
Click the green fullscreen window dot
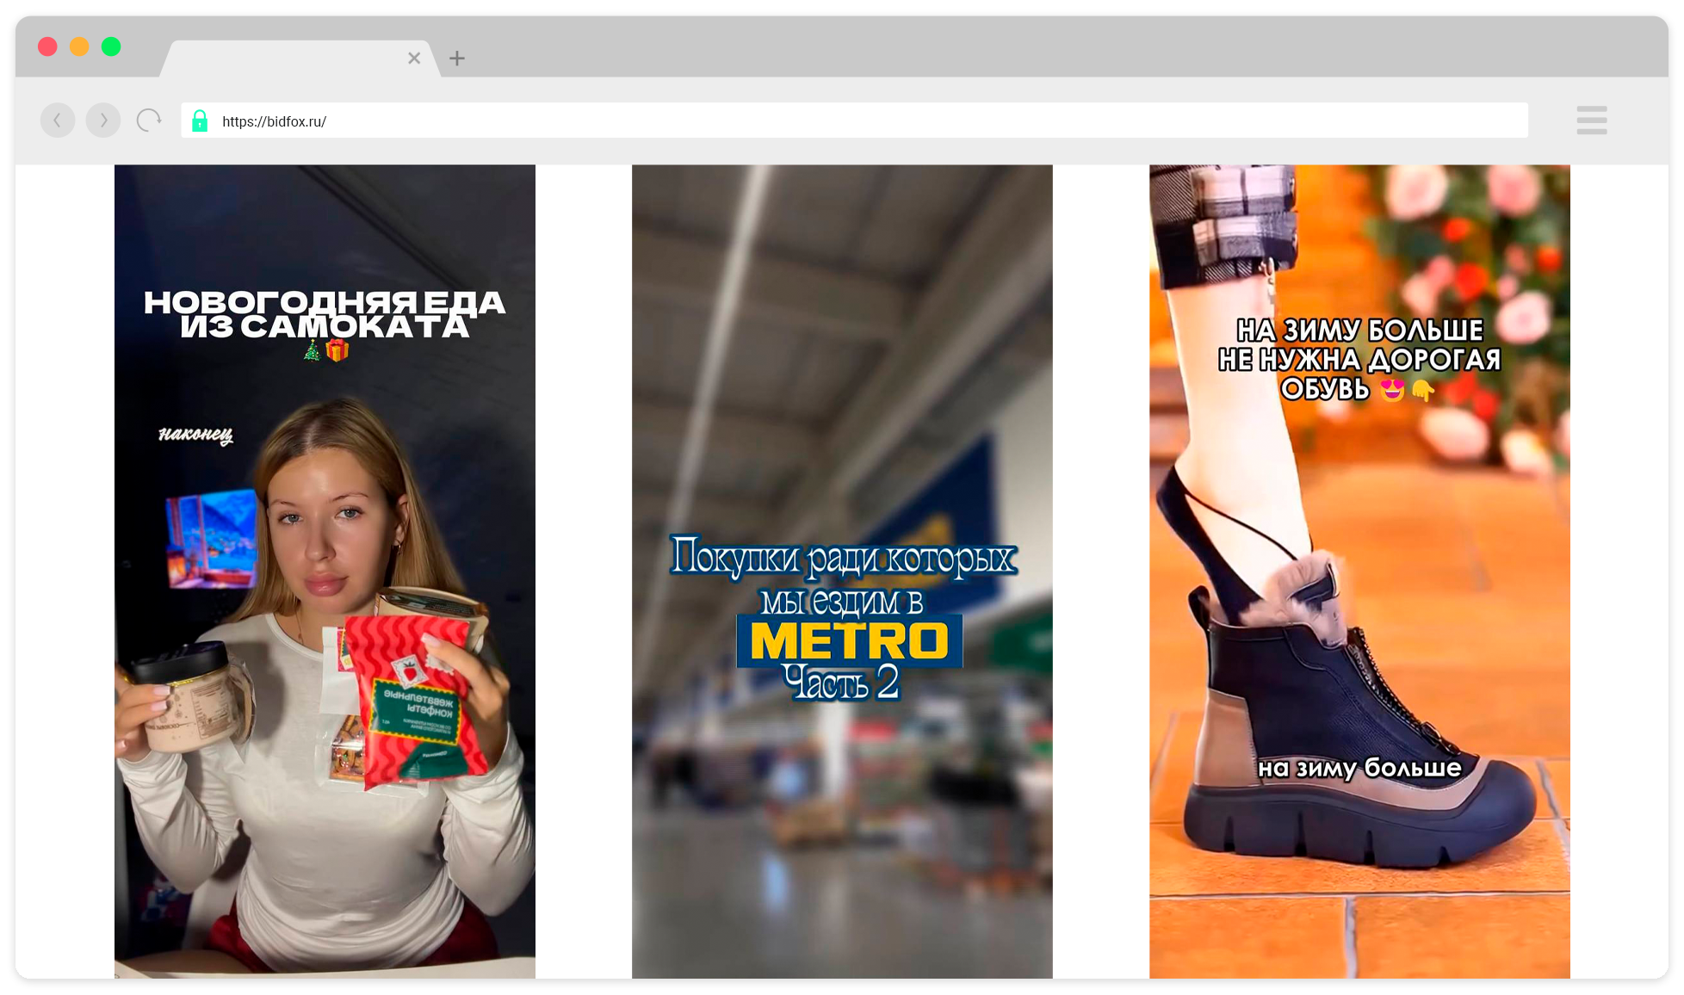111,46
